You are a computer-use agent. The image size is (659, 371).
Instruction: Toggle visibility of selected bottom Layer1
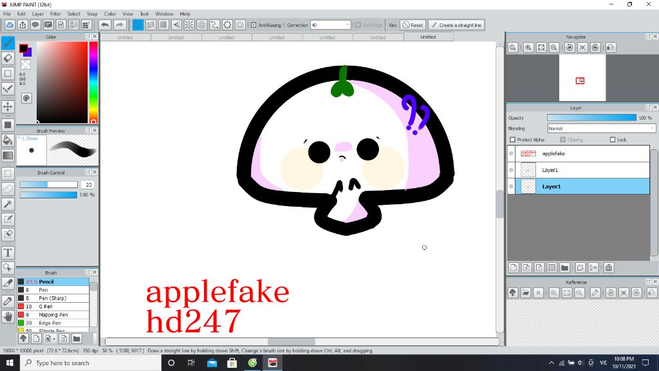(512, 186)
